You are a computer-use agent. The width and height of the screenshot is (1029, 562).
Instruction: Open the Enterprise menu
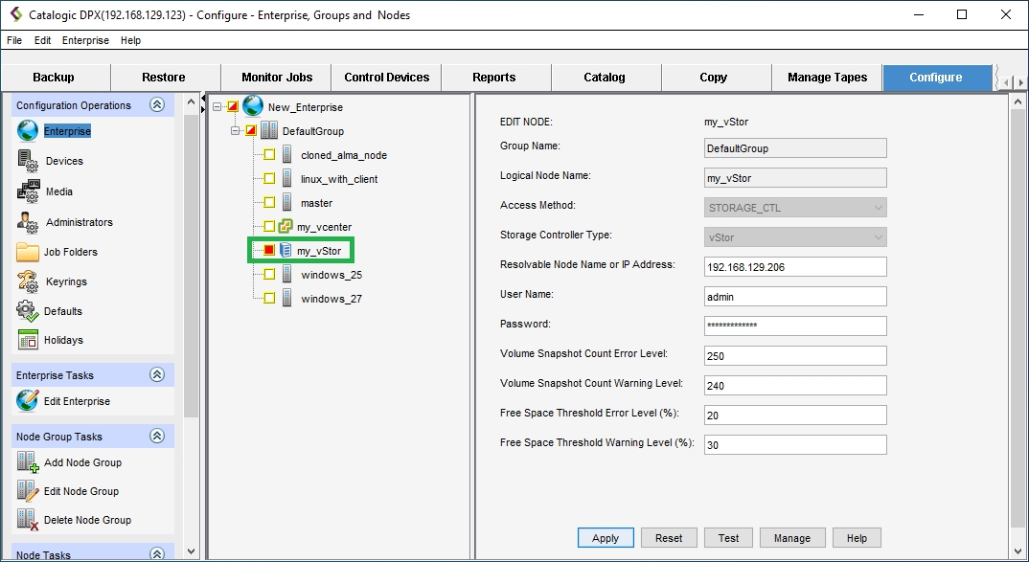tap(85, 40)
